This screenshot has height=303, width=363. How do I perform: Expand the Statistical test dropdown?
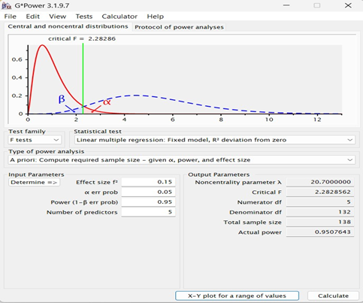(215, 140)
